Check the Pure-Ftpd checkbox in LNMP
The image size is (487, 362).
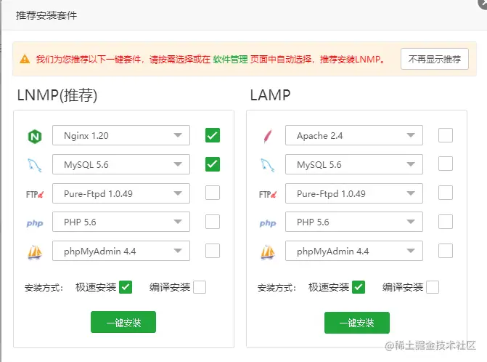point(213,193)
